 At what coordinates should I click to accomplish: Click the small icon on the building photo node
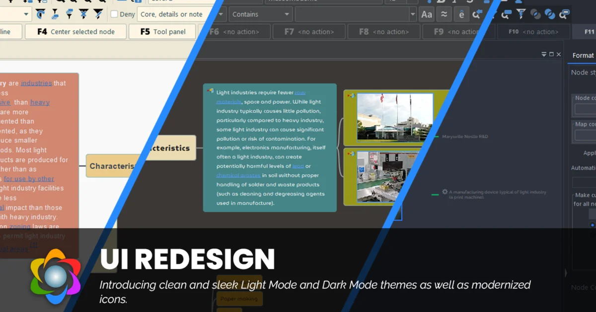[351, 96]
